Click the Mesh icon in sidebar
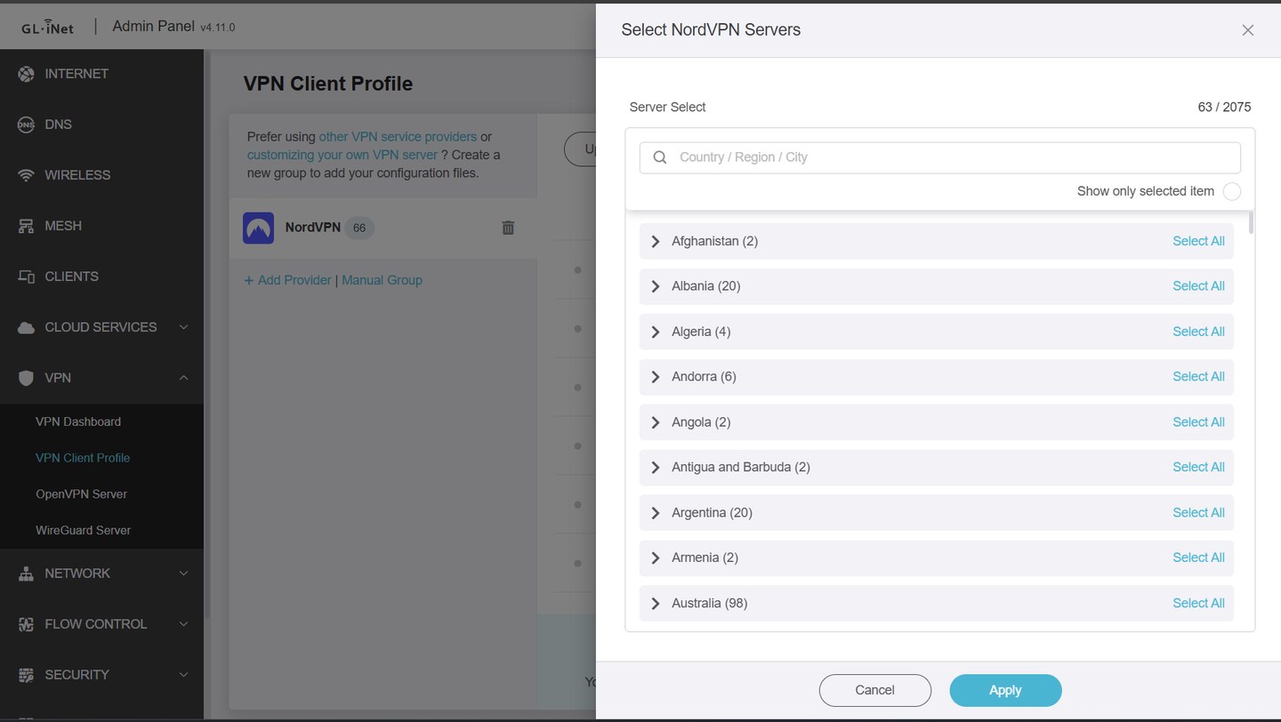1281x722 pixels. pos(26,226)
